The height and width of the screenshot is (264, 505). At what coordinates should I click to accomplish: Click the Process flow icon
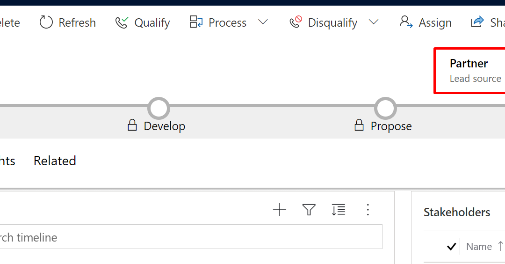(x=196, y=22)
